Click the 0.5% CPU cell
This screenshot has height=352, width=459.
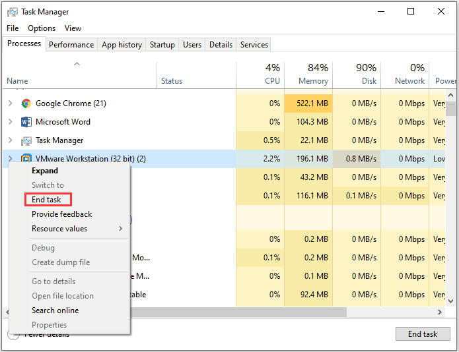(x=260, y=140)
